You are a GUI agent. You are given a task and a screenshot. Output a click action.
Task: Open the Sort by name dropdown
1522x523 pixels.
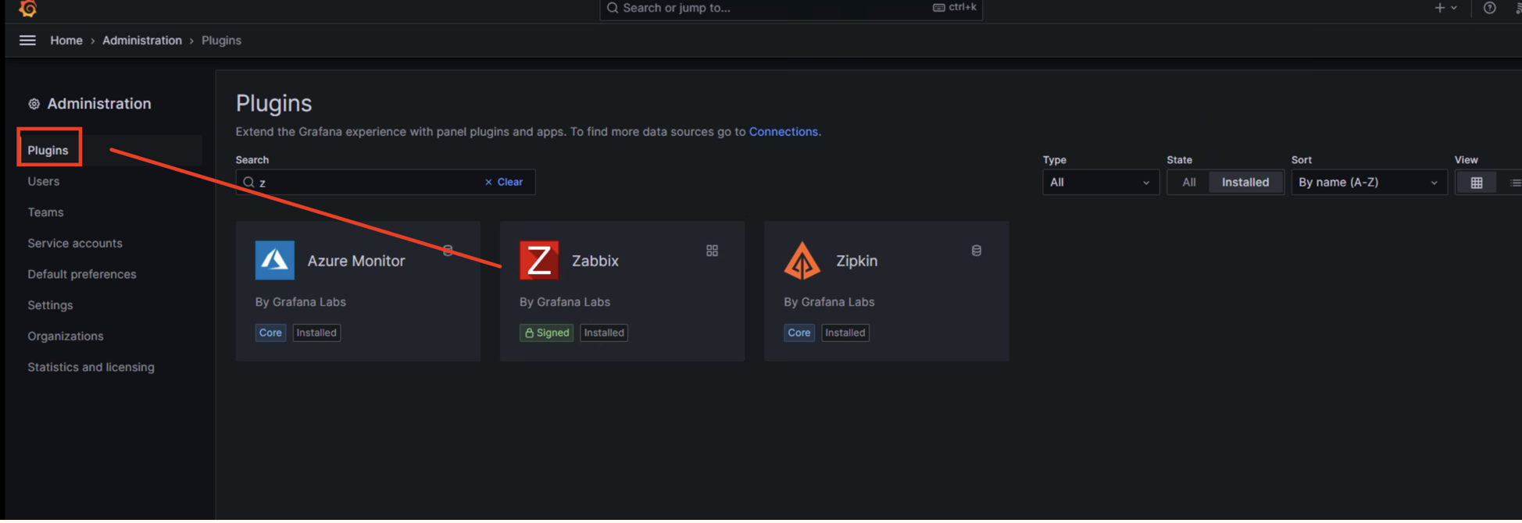coord(1368,182)
